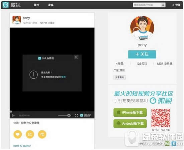Click the video progress bar handle
The height and width of the screenshot is (150, 184).
click(x=11, y=112)
